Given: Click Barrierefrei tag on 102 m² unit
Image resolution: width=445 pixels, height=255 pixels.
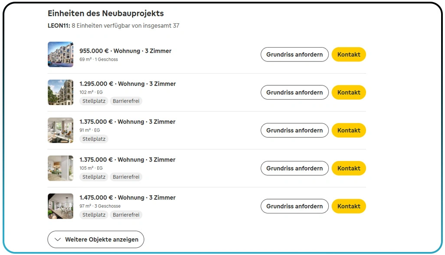Looking at the screenshot, I should 126,101.
